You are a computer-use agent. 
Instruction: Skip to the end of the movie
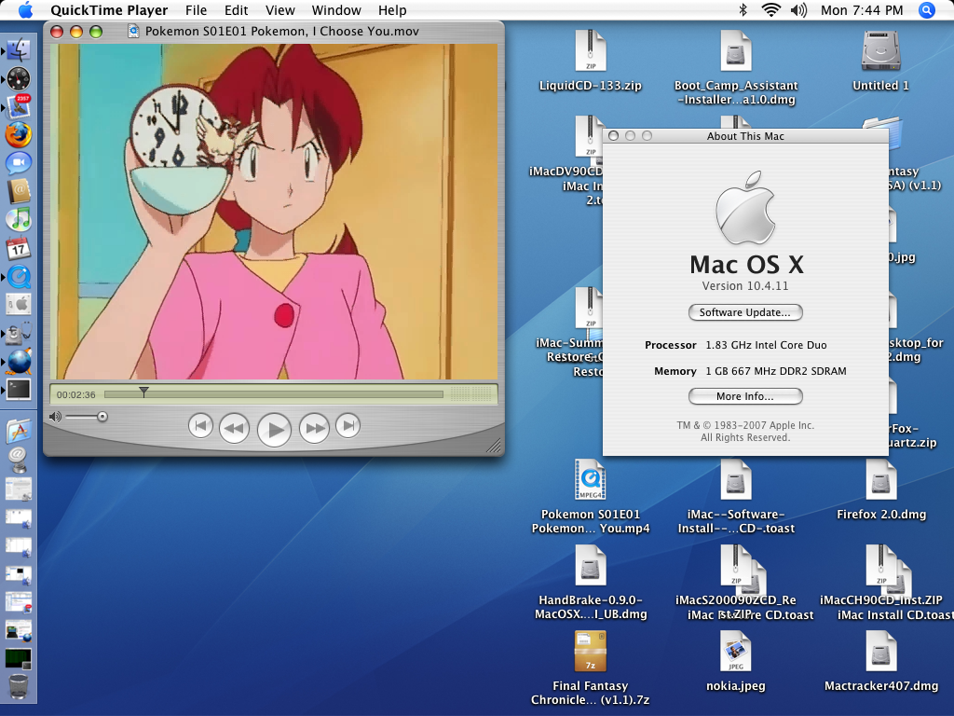[348, 426]
